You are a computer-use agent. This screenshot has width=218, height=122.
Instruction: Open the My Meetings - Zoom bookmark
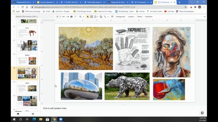pyautogui.click(x=125, y=11)
